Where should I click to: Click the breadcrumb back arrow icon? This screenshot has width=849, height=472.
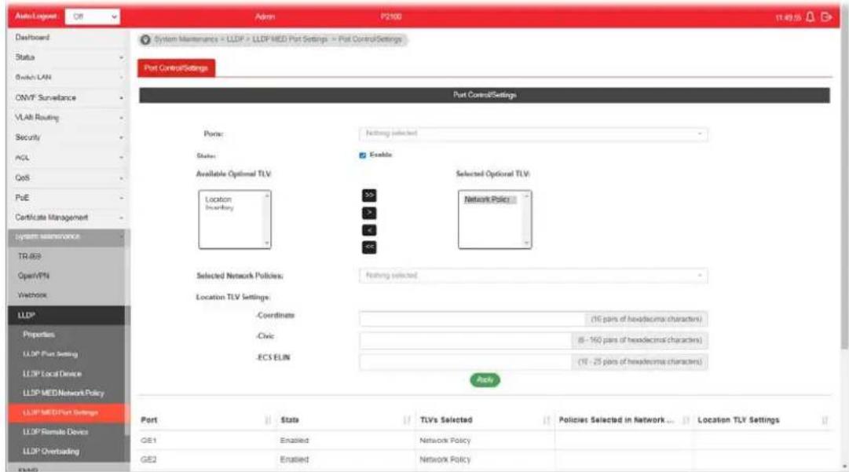pos(145,39)
